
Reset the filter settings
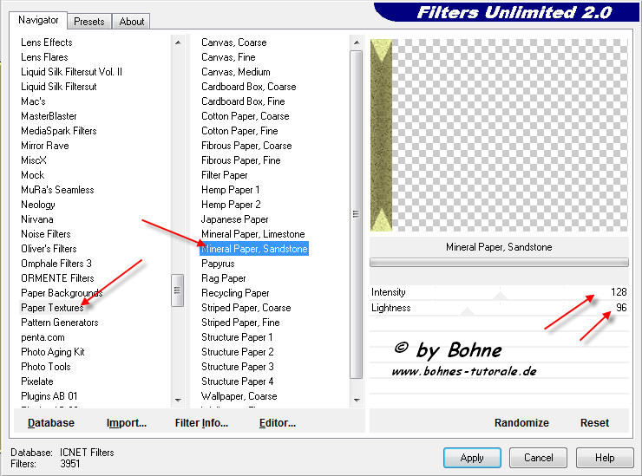(594, 423)
